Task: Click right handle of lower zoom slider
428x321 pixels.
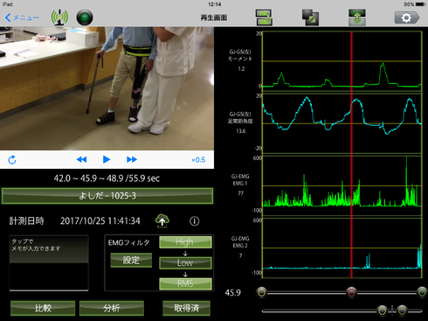Action: 402,311
